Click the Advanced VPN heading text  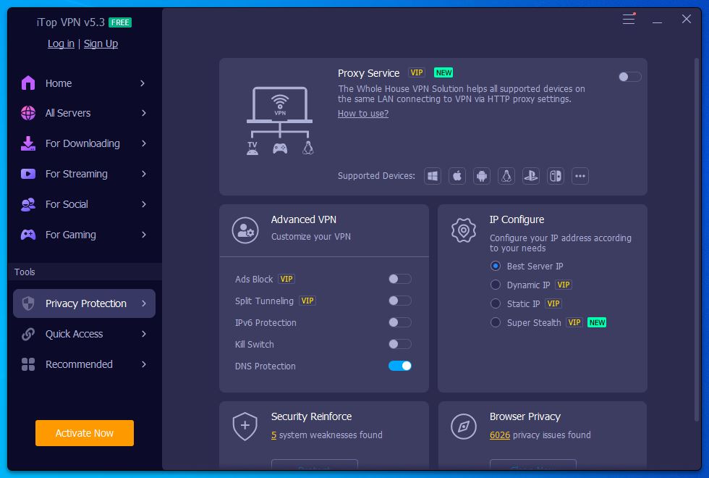(304, 219)
